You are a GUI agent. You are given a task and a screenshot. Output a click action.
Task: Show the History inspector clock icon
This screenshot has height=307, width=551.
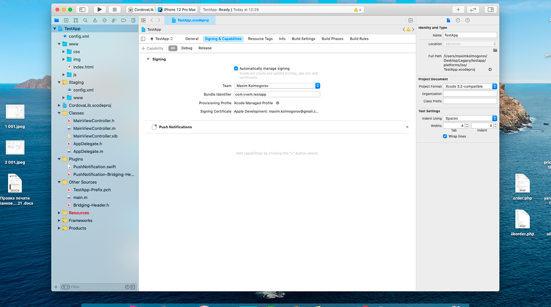click(458, 20)
